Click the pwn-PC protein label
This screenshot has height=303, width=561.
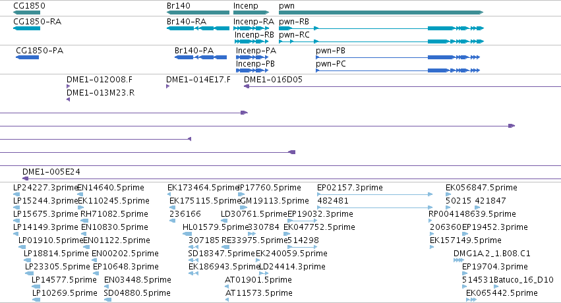(x=331, y=64)
